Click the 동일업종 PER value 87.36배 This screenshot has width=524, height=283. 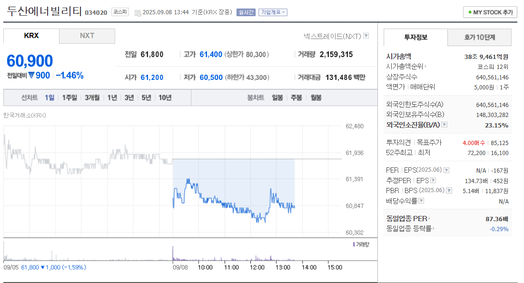click(497, 219)
